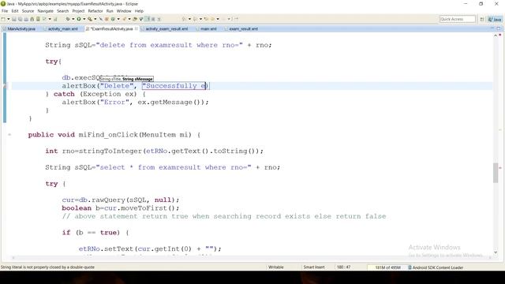Switch to the MainActivity.java editor tab
This screenshot has height=284, width=505.
tap(21, 29)
